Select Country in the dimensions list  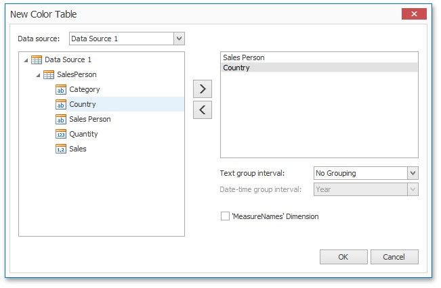236,68
